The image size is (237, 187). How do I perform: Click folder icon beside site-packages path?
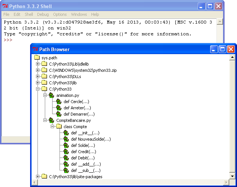[x=44, y=176]
